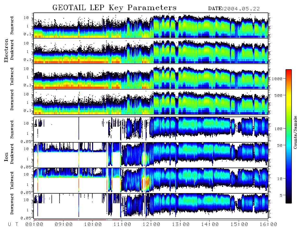
Task: Click the Counts/Sample color bar
Action: pyautogui.click(x=289, y=136)
